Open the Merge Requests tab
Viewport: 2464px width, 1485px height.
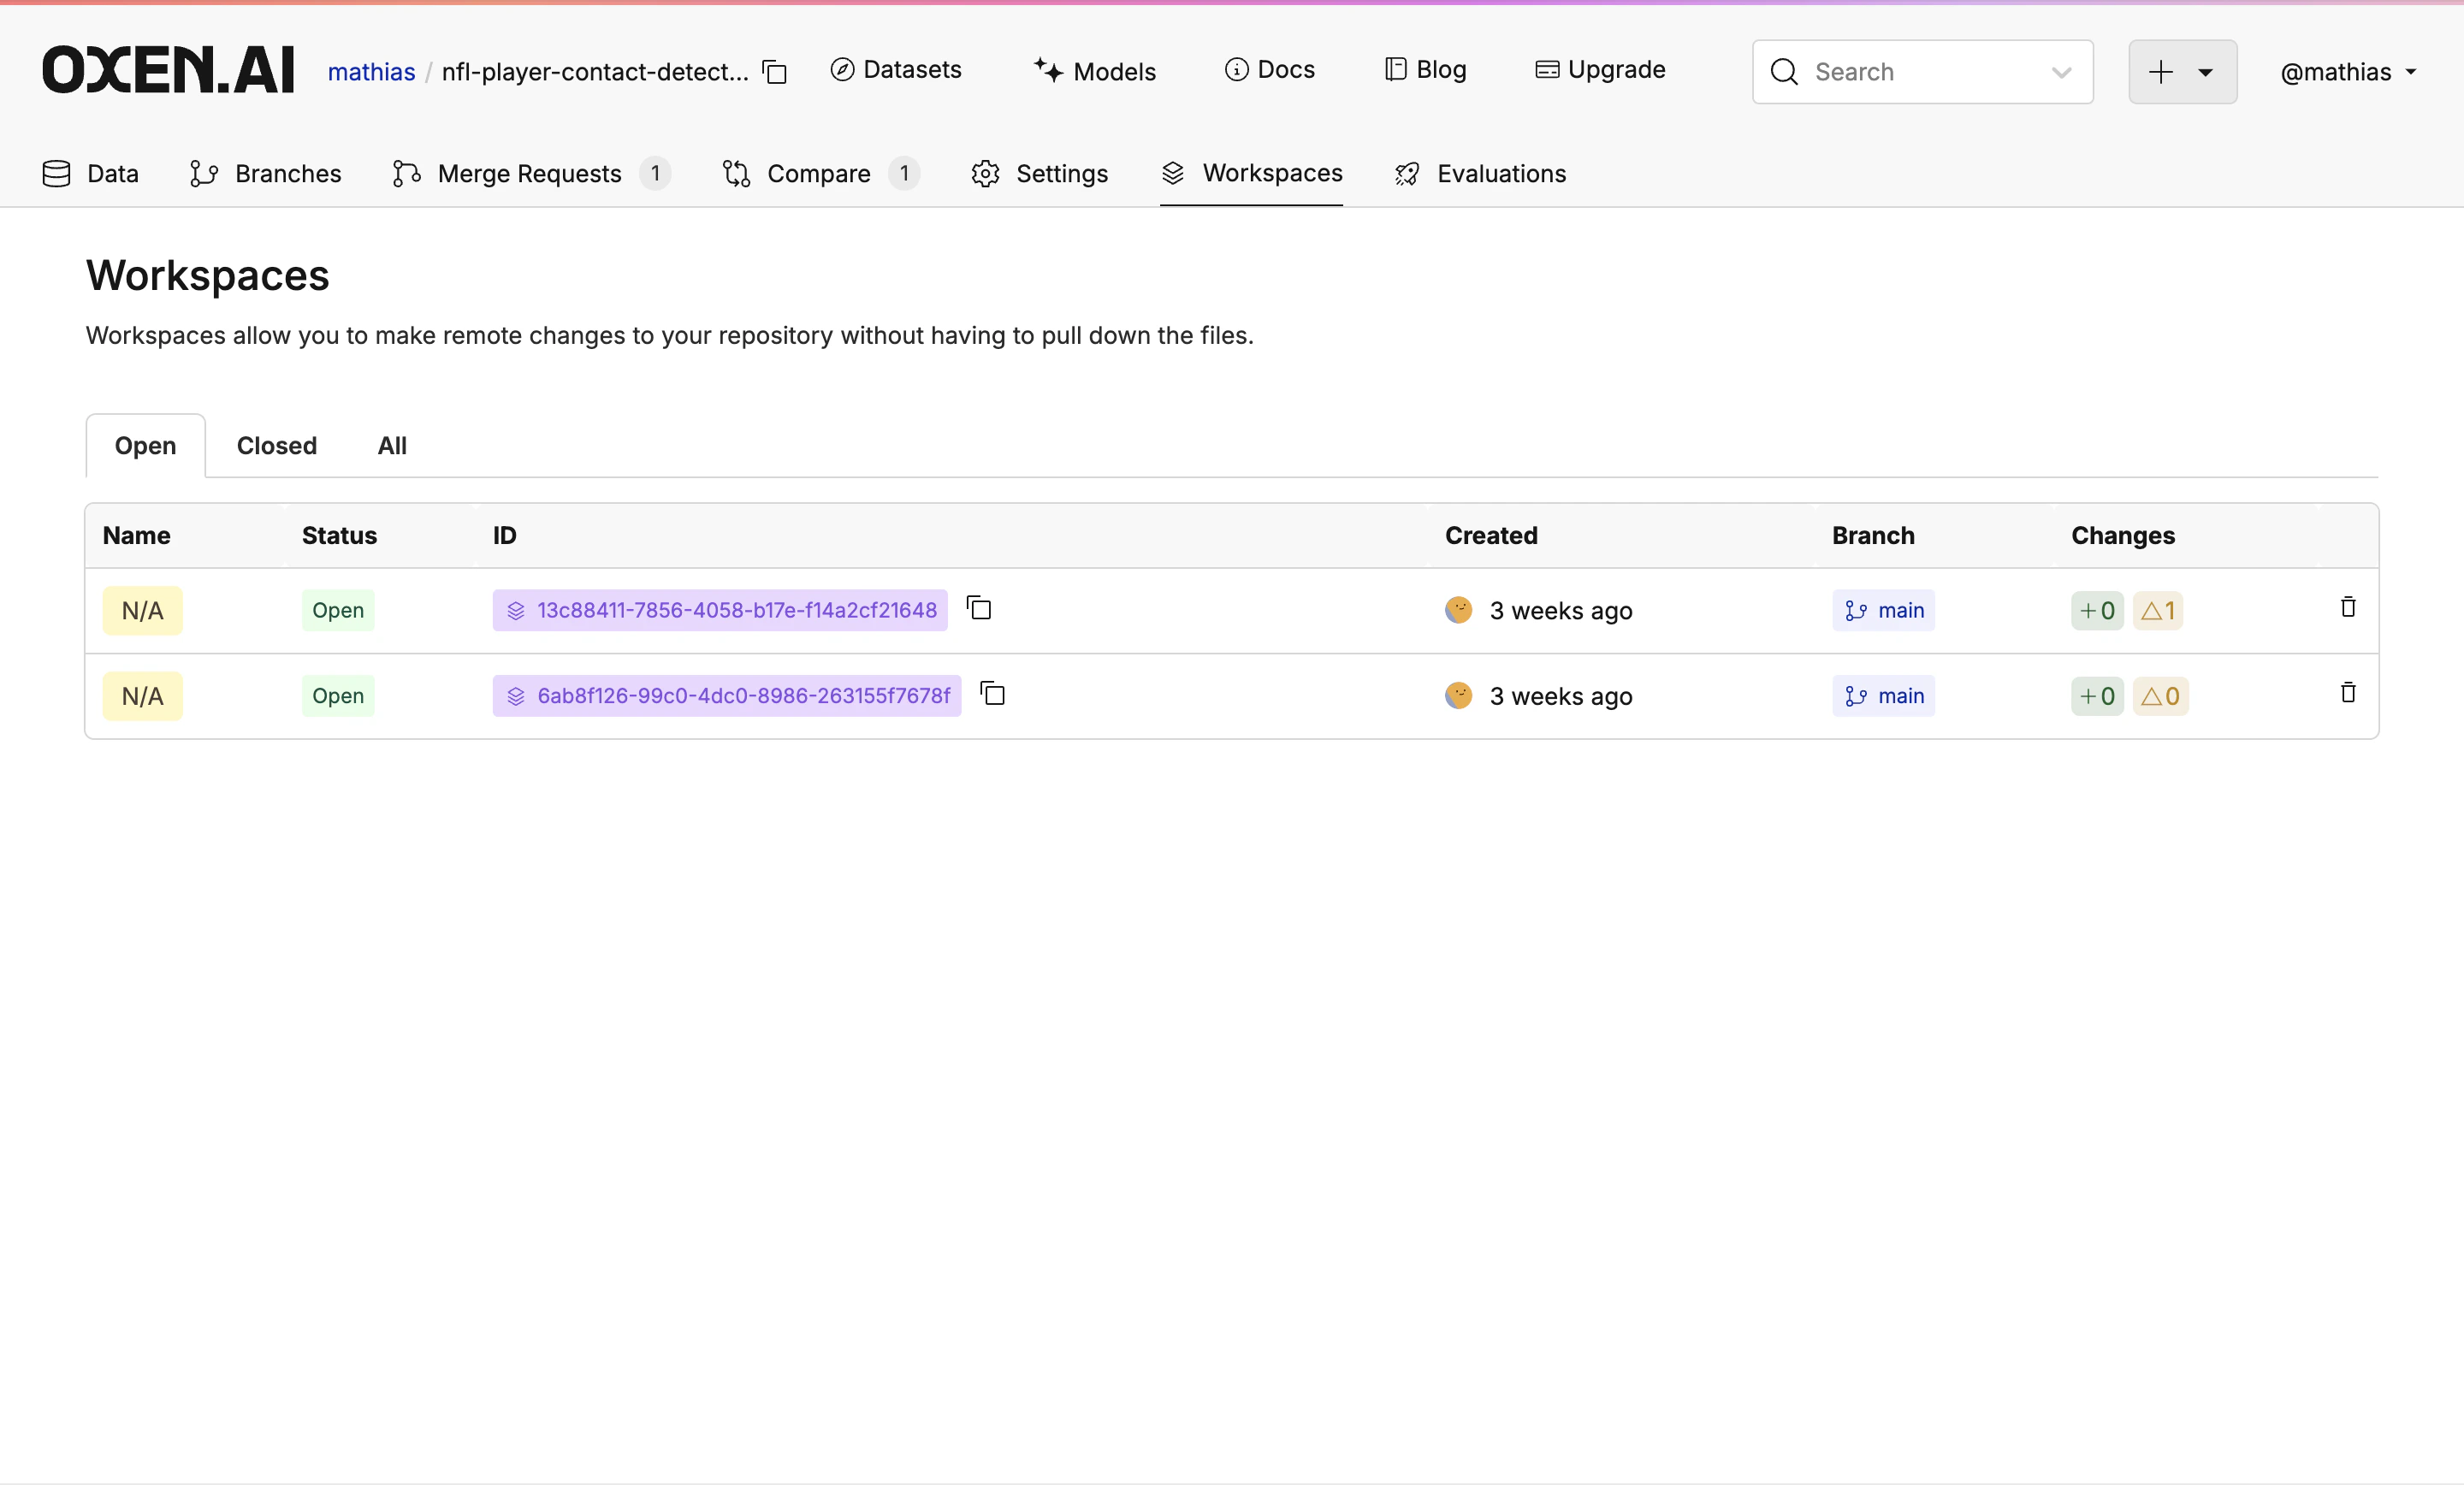[529, 174]
